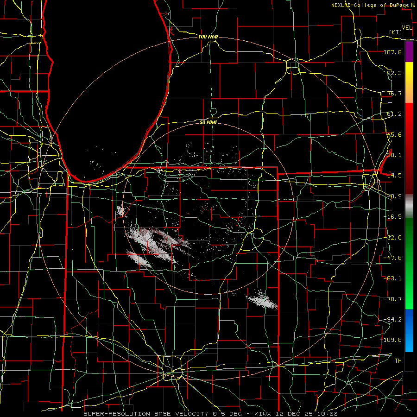
Task: Click the gray near-zero segment of color bar
Action: 409,206
